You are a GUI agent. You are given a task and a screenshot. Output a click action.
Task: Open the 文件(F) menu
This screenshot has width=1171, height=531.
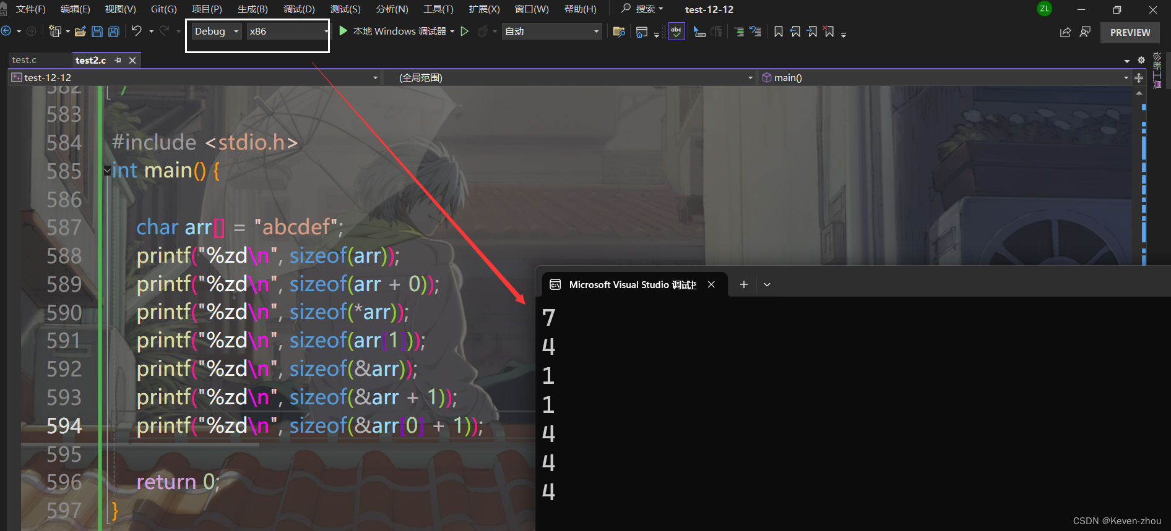(x=30, y=9)
